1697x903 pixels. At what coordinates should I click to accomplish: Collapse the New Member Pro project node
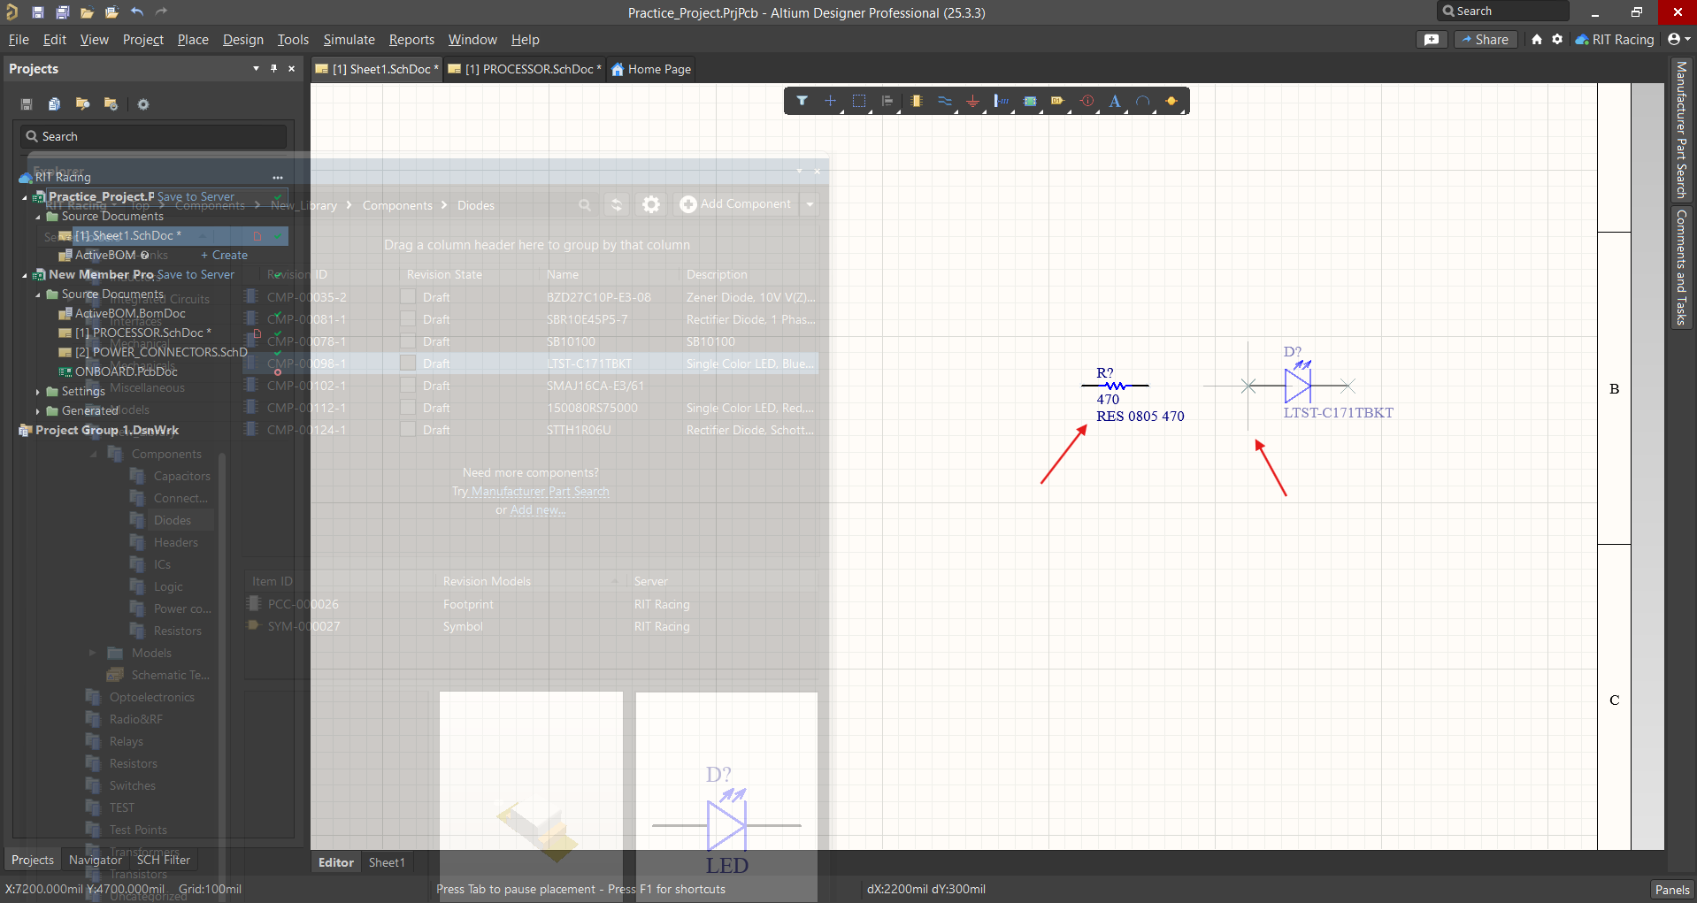point(25,275)
